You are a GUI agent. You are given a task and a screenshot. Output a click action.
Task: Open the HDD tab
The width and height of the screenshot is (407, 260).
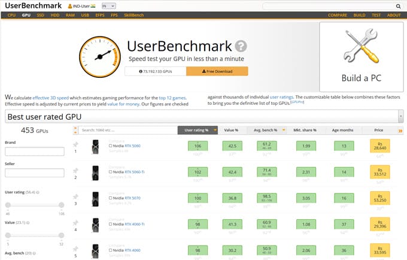(x=55, y=15)
